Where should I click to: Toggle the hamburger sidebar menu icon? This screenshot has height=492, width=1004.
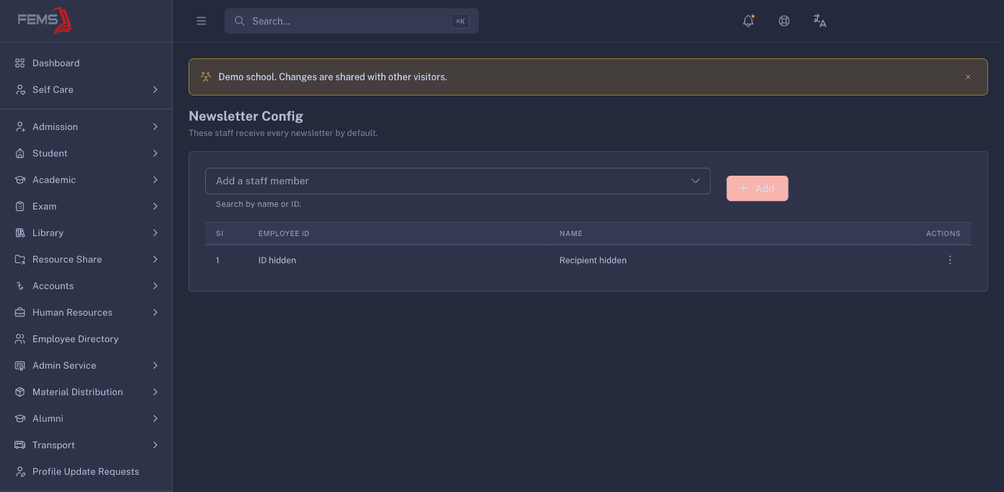pyautogui.click(x=201, y=21)
